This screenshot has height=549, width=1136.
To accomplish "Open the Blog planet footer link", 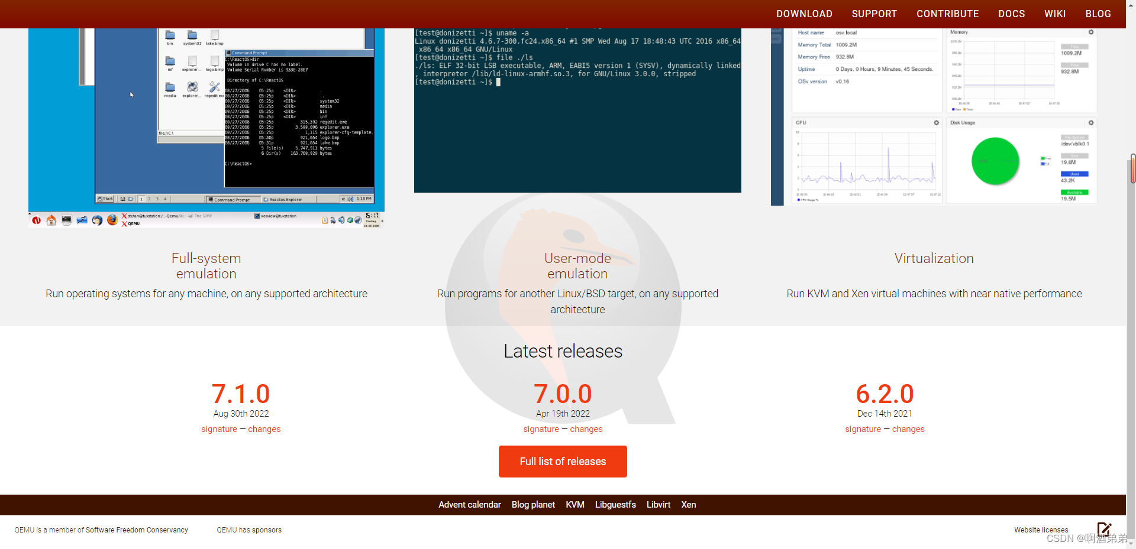I will [x=533, y=505].
